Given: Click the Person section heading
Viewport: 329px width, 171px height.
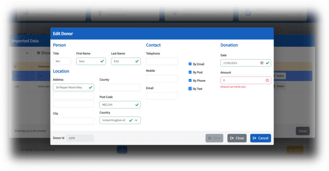Looking at the screenshot, I should click(x=59, y=45).
